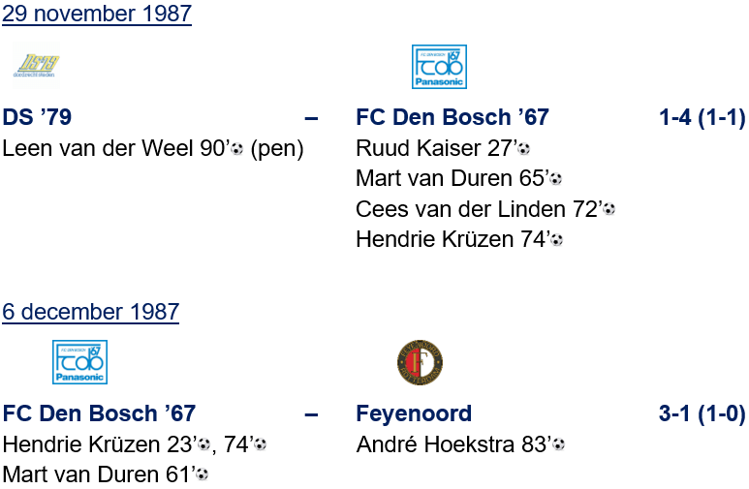Image resolution: width=749 pixels, height=489 pixels.
Task: Click the DS '79 club logo
Action: 36,66
